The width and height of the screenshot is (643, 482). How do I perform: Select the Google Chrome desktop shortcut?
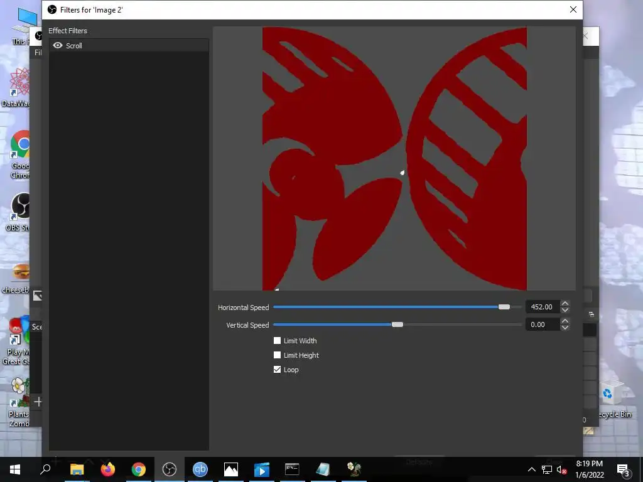(19, 155)
